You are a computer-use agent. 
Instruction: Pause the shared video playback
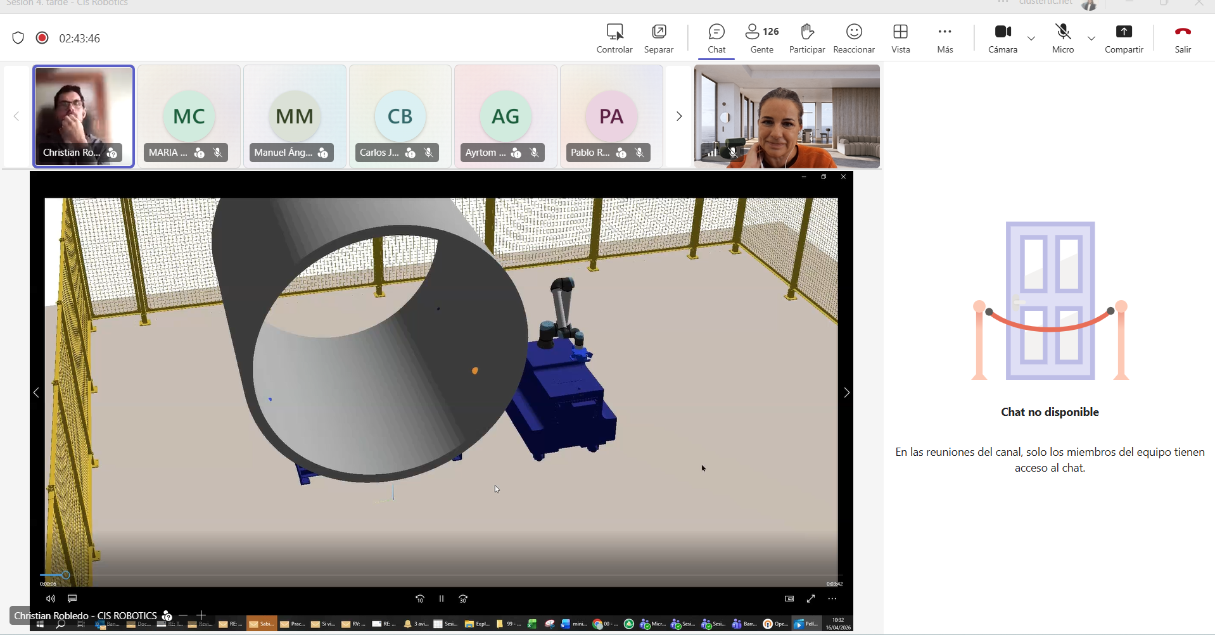click(442, 598)
